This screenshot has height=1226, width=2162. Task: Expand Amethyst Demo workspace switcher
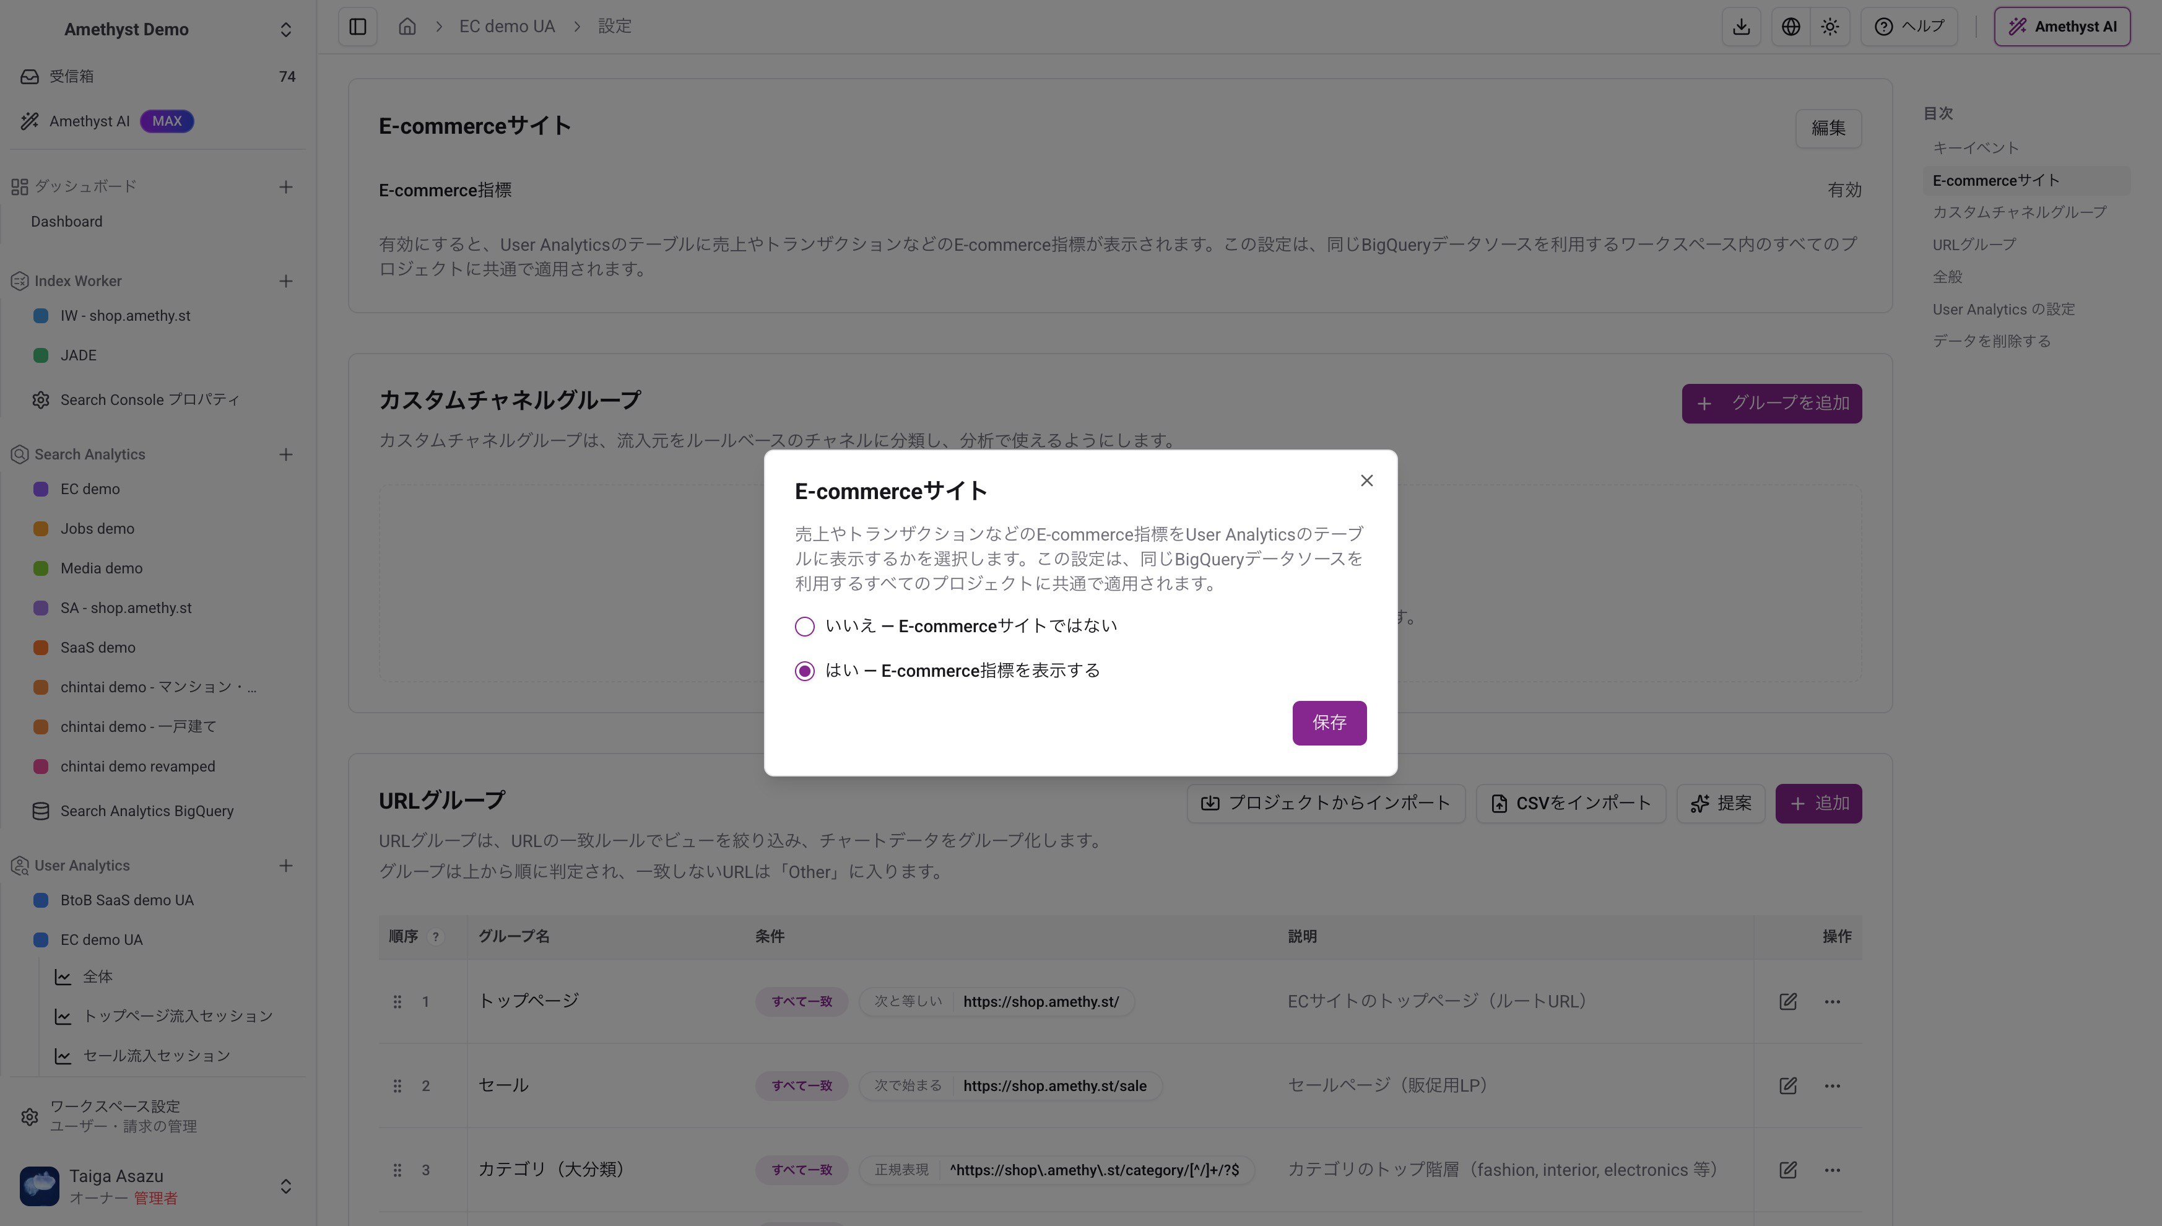click(285, 30)
